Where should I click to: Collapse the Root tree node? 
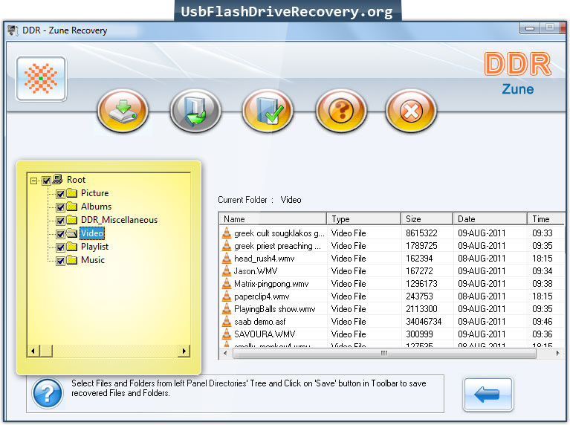[33, 181]
